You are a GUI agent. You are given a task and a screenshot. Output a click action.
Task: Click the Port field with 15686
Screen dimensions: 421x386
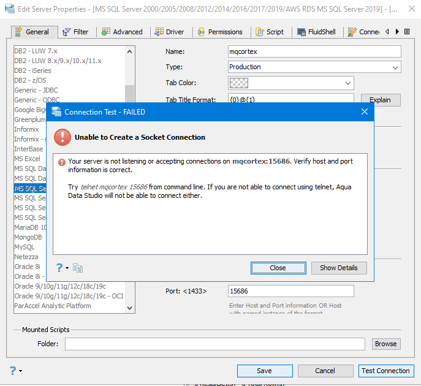pyautogui.click(x=291, y=291)
